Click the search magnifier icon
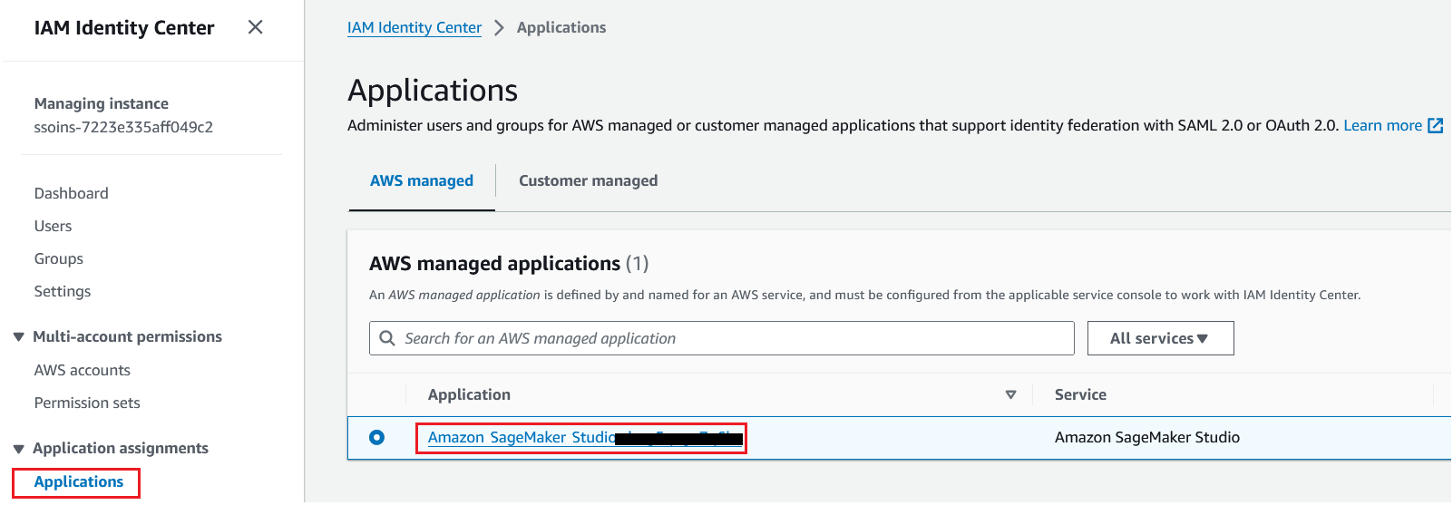Viewport: 1453px width, 505px height. click(x=387, y=338)
